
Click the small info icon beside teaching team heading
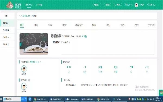[29, 80]
